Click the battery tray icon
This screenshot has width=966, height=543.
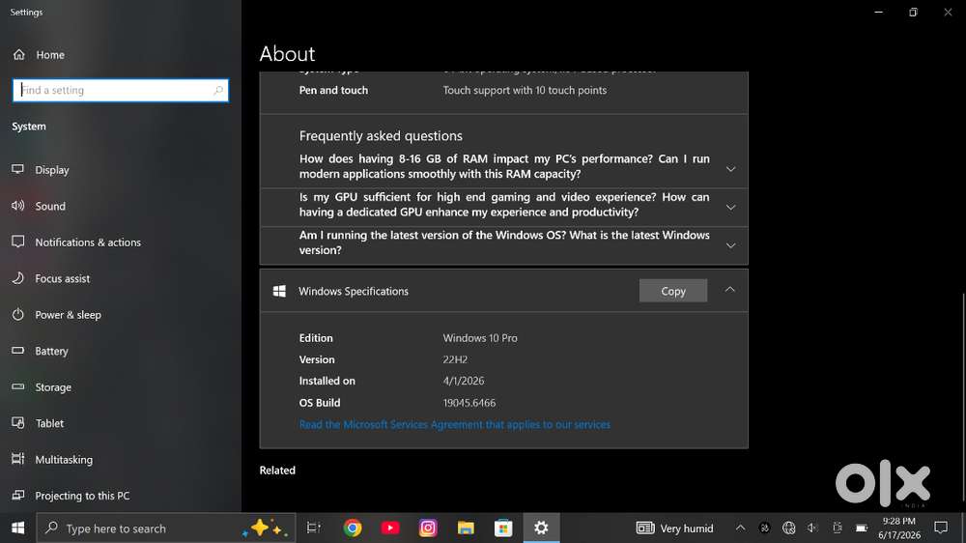coord(862,529)
